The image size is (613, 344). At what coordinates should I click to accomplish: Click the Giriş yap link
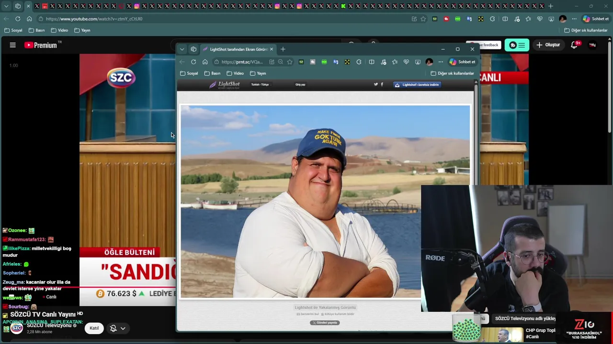coord(300,85)
